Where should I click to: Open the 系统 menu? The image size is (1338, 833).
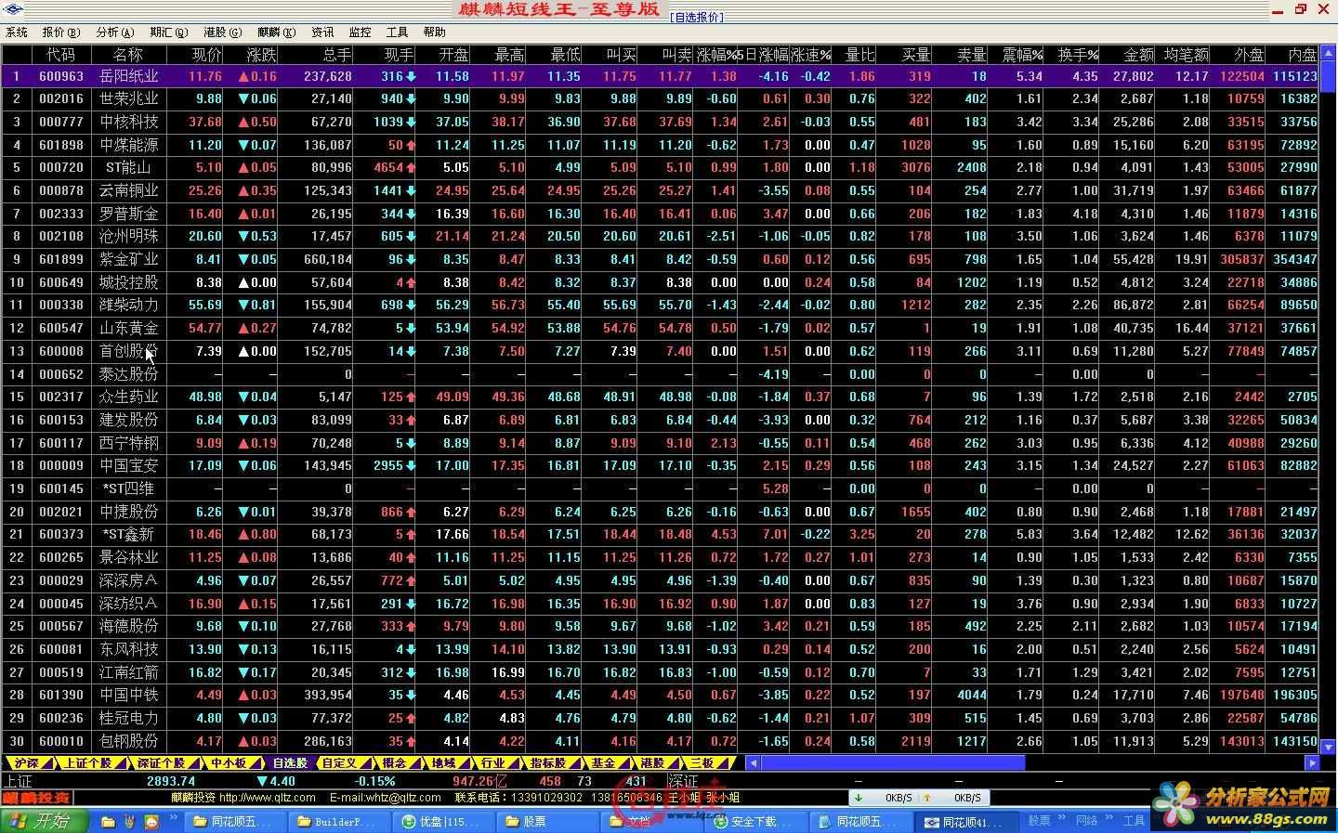point(17,33)
